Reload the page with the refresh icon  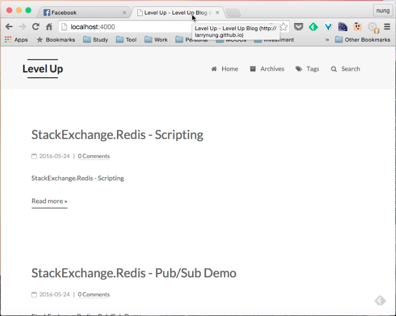tap(35, 26)
